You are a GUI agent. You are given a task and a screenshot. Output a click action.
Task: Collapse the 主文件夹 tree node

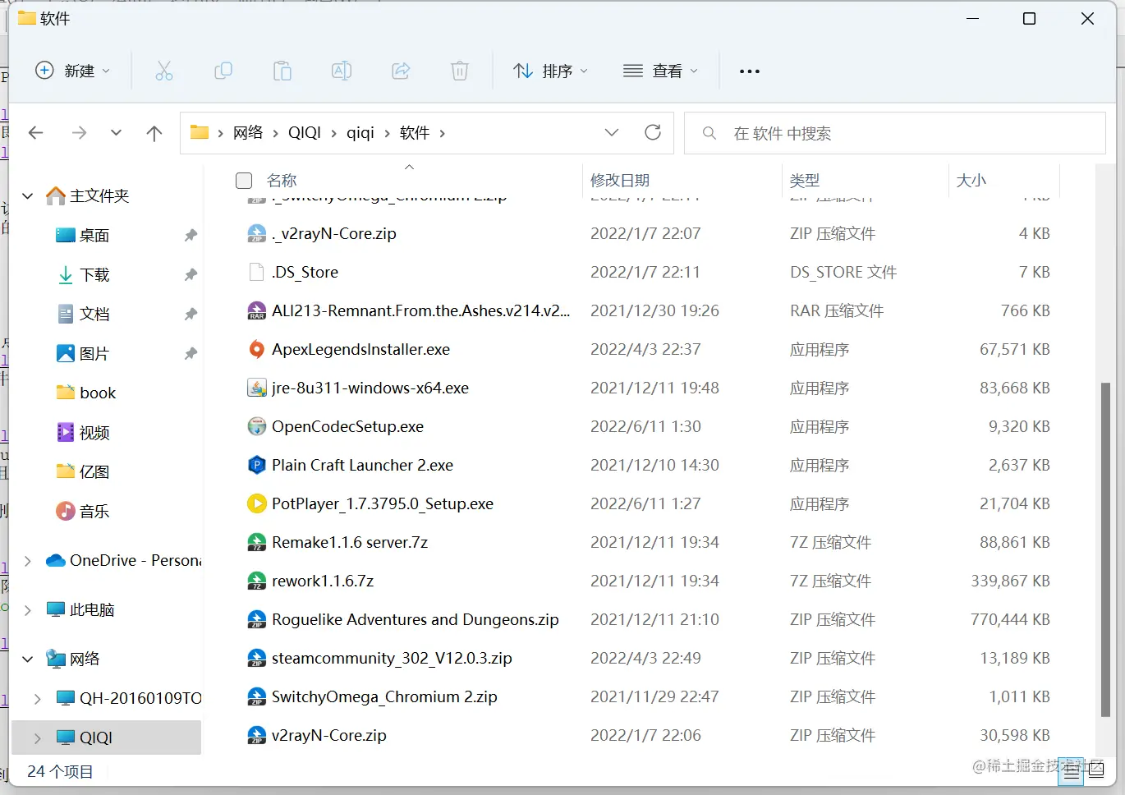coord(28,196)
